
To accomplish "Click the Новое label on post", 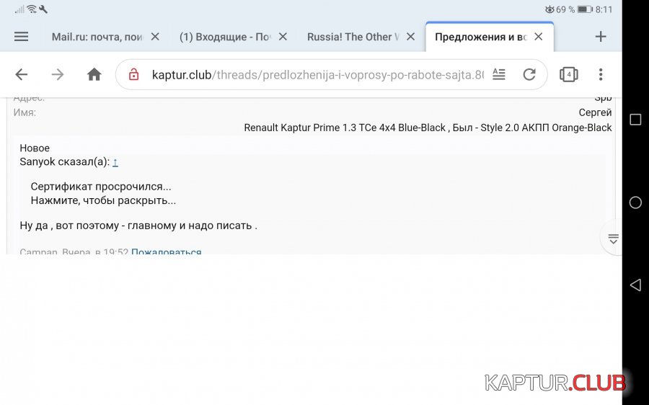I will [x=35, y=148].
